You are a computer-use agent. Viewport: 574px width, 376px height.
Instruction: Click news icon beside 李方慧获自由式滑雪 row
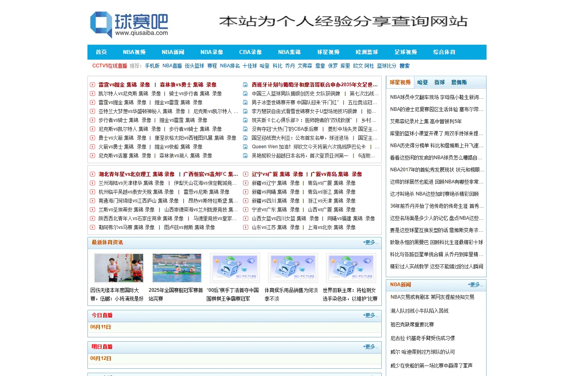point(245,111)
